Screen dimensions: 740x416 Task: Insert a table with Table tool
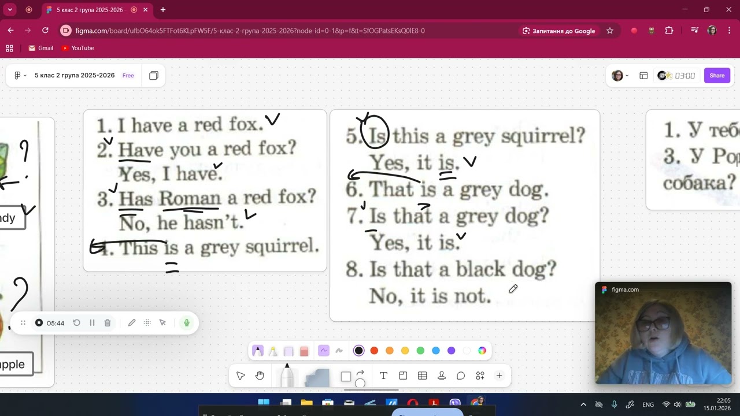(x=423, y=376)
